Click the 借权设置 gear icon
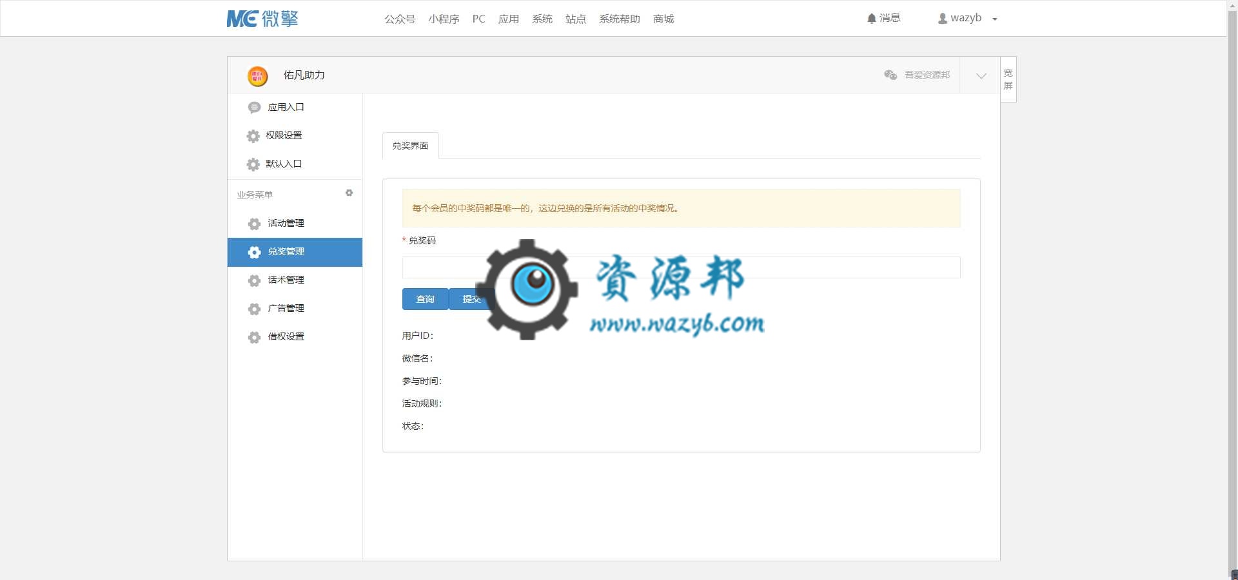The image size is (1238, 580). (254, 337)
